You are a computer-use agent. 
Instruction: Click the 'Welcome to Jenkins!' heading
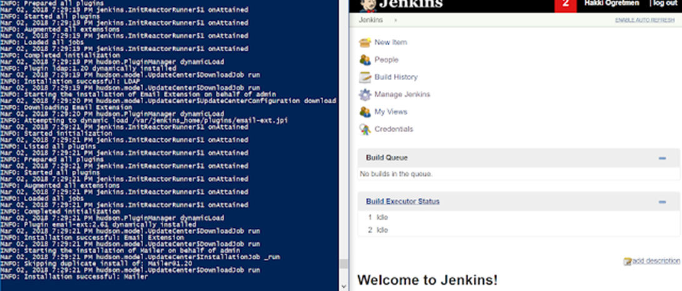pos(427,280)
